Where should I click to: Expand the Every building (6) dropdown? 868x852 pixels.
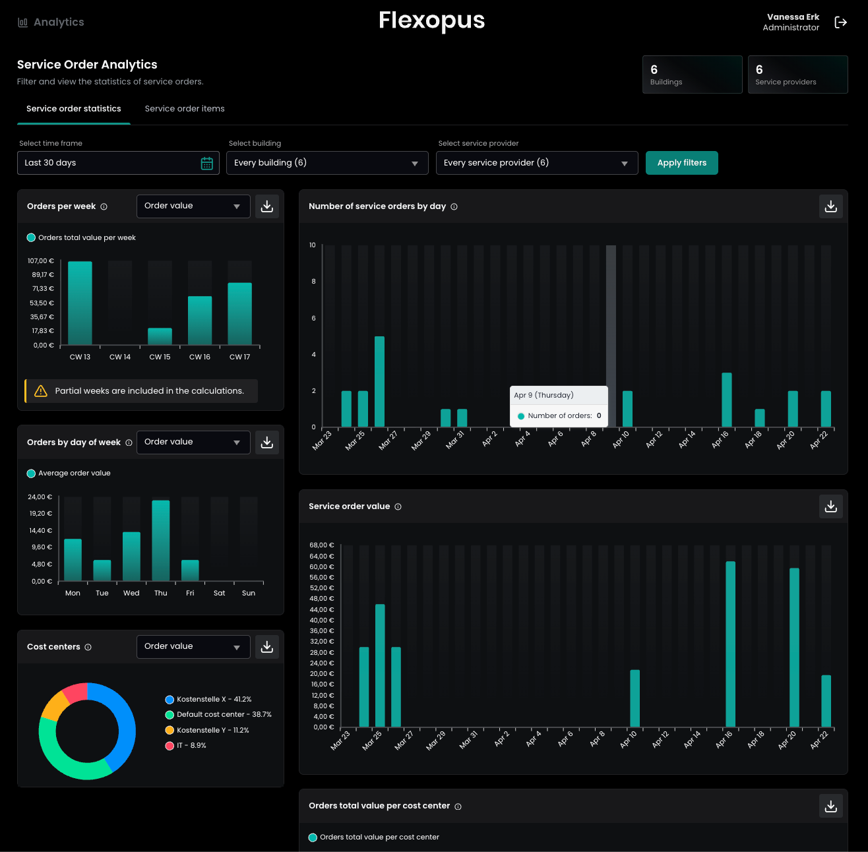pos(327,163)
